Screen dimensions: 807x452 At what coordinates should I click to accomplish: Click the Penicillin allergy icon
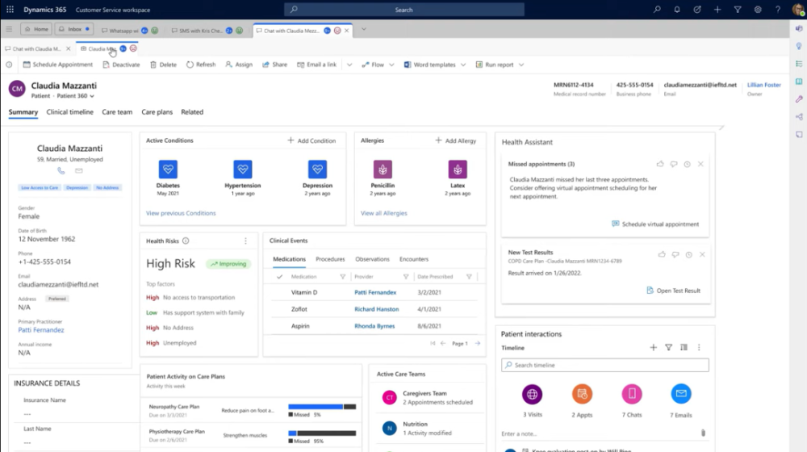[383, 169]
